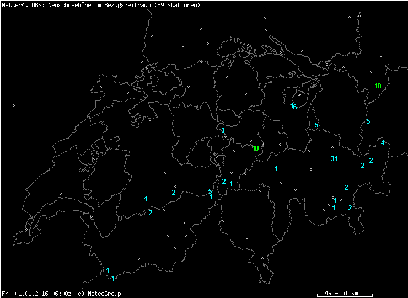Click the lone 3 value above central green 10
Screen dimensions: 408x298
pos(222,131)
